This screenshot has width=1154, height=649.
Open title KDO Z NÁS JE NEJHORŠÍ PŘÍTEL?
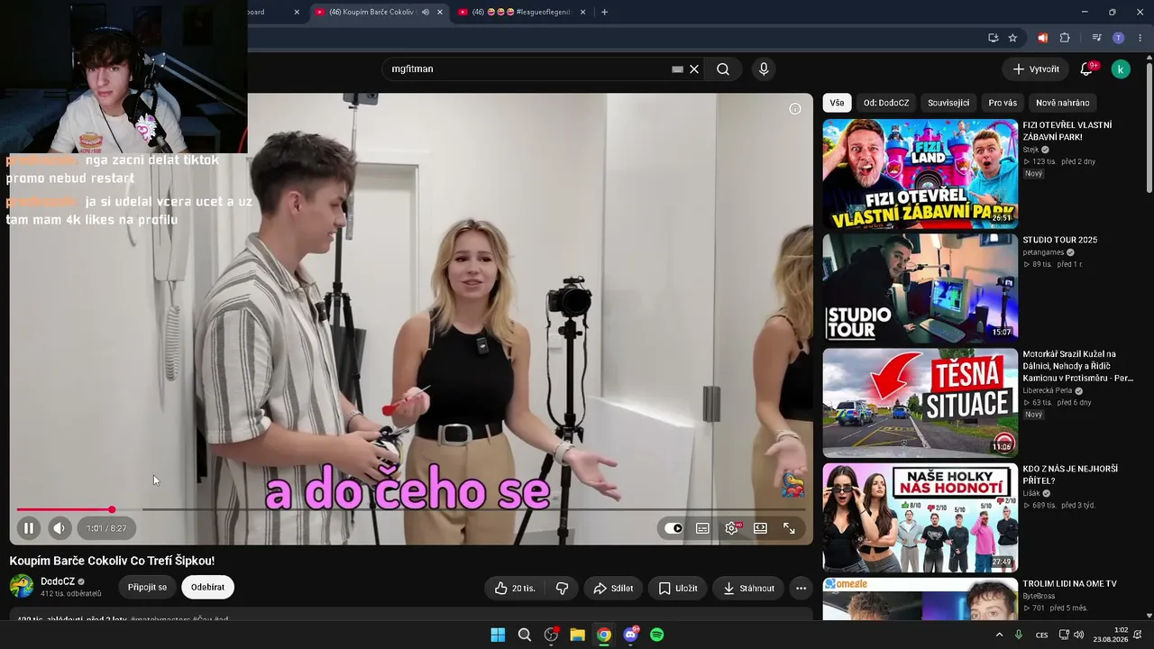[1070, 475]
